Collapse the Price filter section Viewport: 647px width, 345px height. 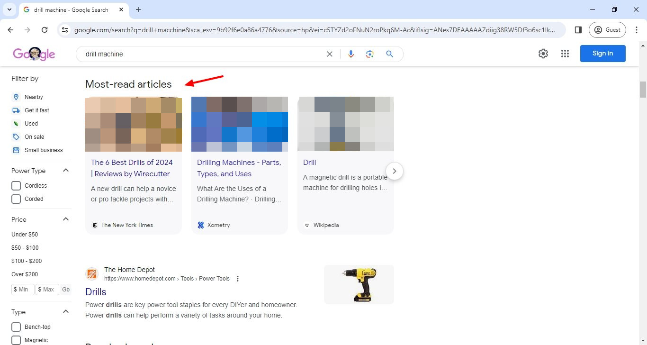tap(65, 218)
